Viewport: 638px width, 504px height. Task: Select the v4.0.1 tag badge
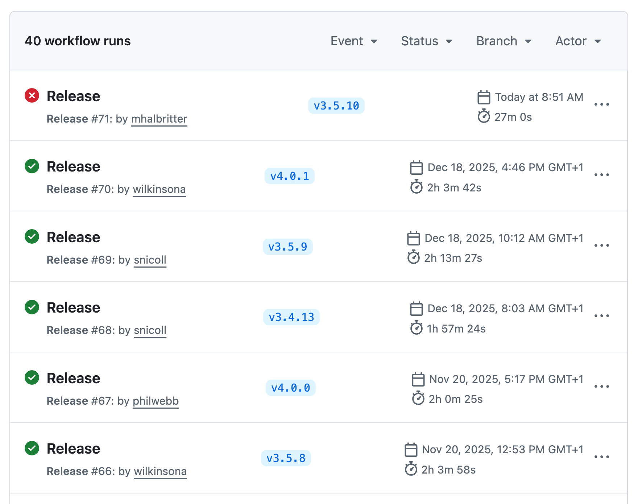[x=289, y=176]
